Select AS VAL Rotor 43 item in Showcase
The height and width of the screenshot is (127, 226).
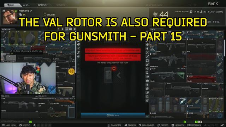coord(8,56)
